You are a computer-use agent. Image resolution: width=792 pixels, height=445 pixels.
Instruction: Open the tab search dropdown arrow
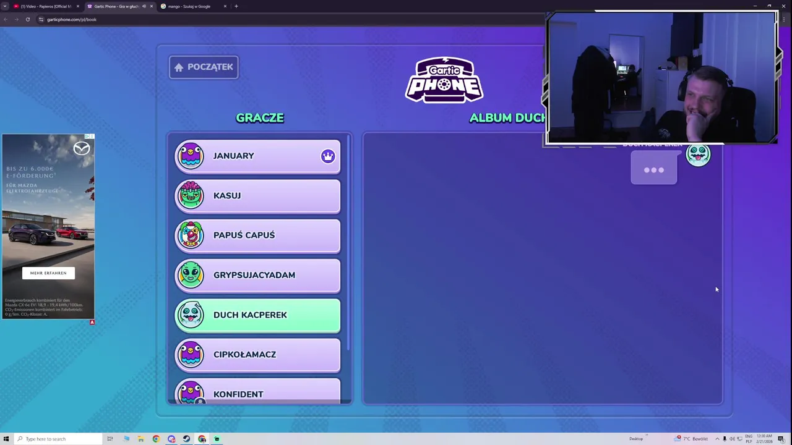[5, 6]
